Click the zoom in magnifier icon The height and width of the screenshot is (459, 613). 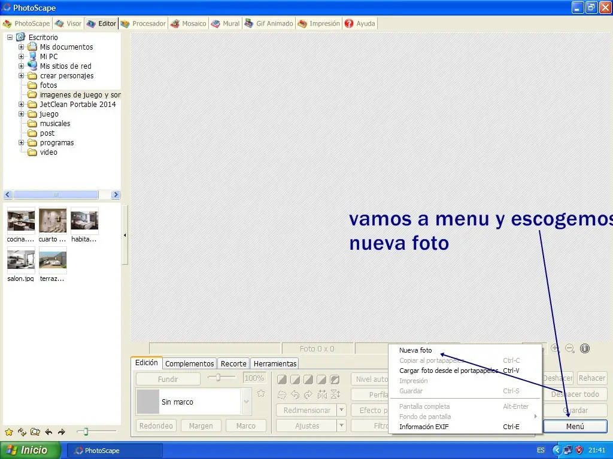click(x=555, y=348)
